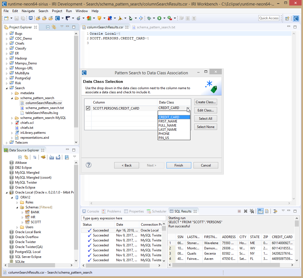303x278 pixels.
Task: Select PostgreSQL Local connection
Action: (x=28, y=252)
